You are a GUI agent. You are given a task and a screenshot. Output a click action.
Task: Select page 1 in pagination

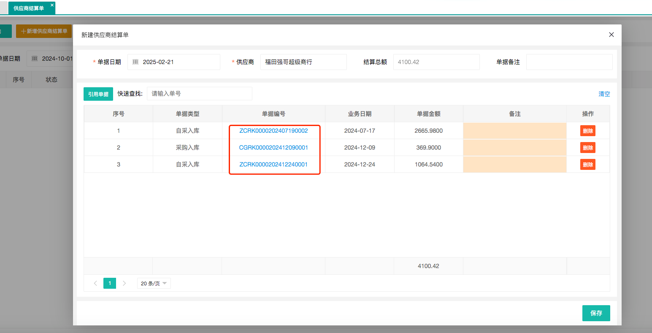coord(110,283)
